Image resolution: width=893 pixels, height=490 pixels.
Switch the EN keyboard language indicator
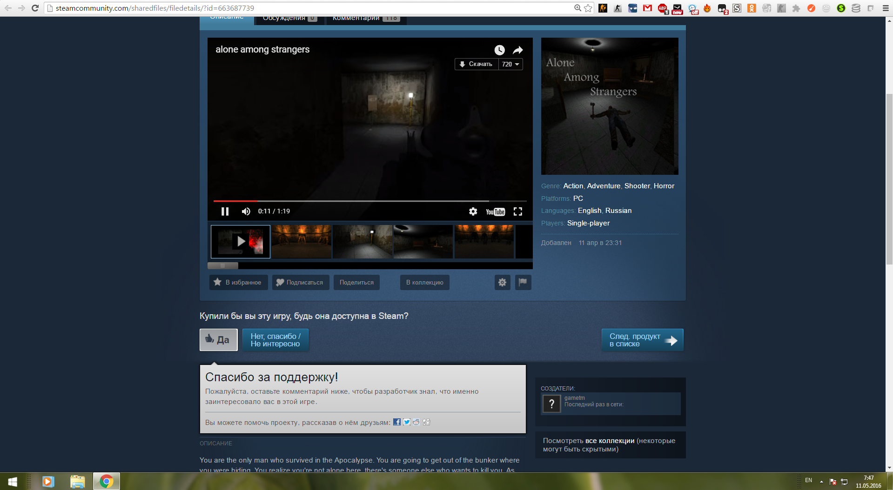pyautogui.click(x=809, y=481)
